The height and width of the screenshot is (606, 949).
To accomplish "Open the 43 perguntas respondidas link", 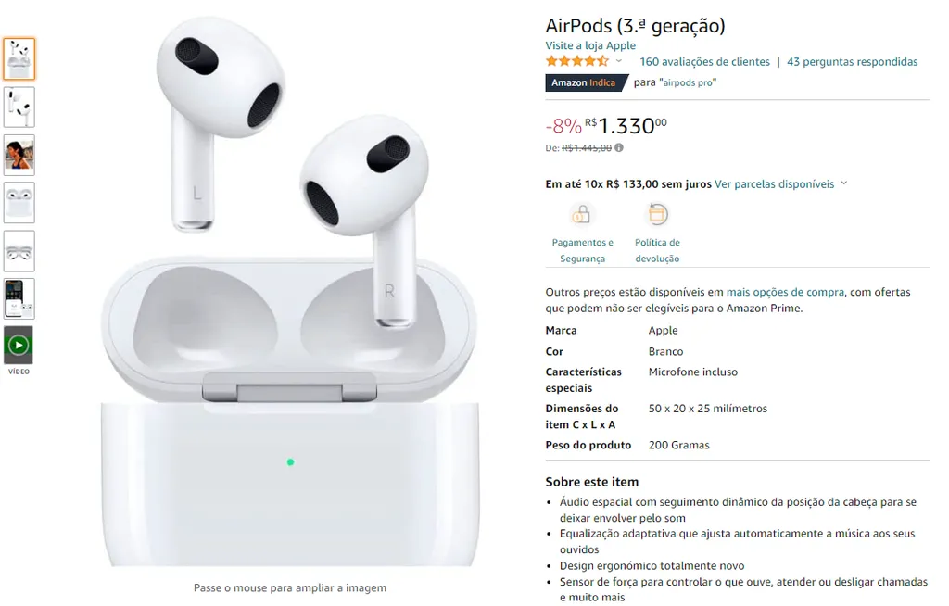I will click(x=853, y=62).
